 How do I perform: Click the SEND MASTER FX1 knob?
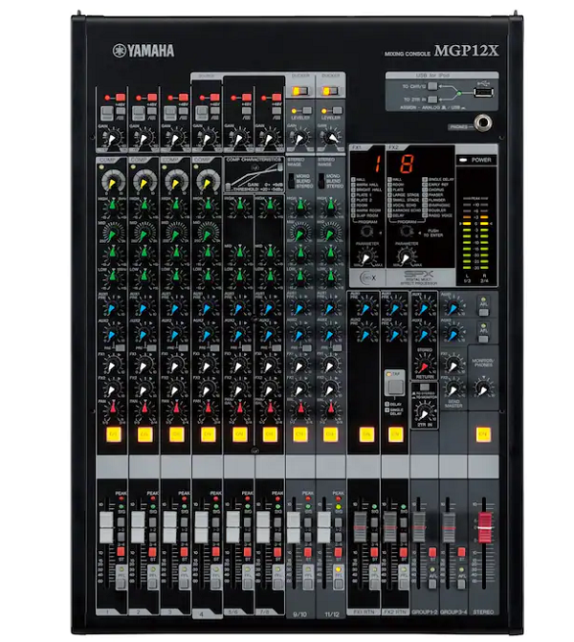453,365
